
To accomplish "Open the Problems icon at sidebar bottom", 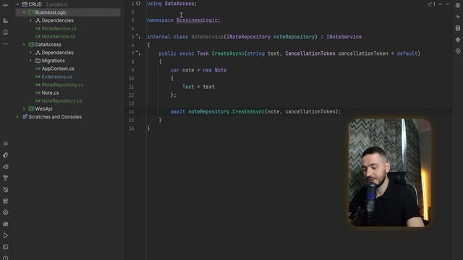I will (x=5, y=258).
